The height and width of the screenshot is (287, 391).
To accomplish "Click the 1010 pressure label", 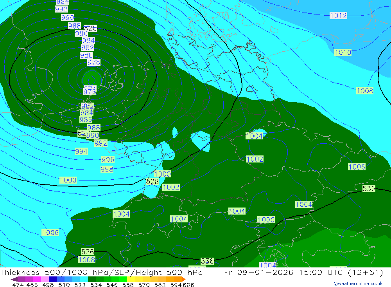I will pos(343,52).
